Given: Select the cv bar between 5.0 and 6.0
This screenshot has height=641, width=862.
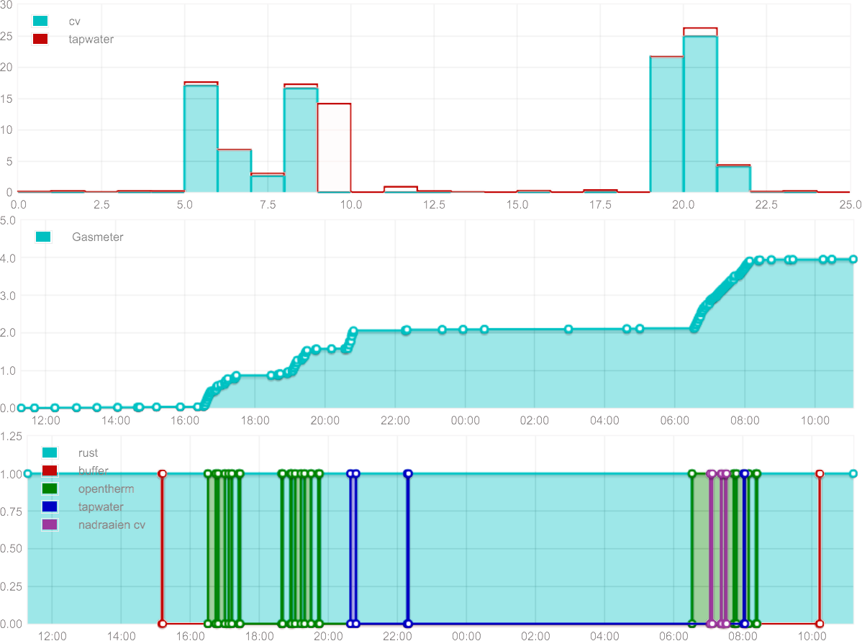Looking at the screenshot, I should click(201, 138).
